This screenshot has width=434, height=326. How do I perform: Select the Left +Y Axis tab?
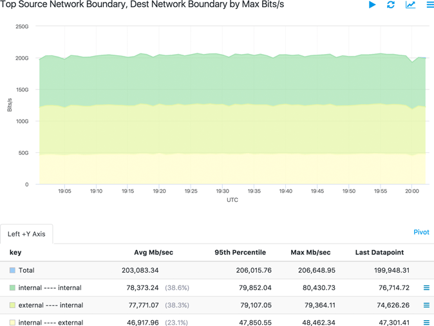pos(26,234)
